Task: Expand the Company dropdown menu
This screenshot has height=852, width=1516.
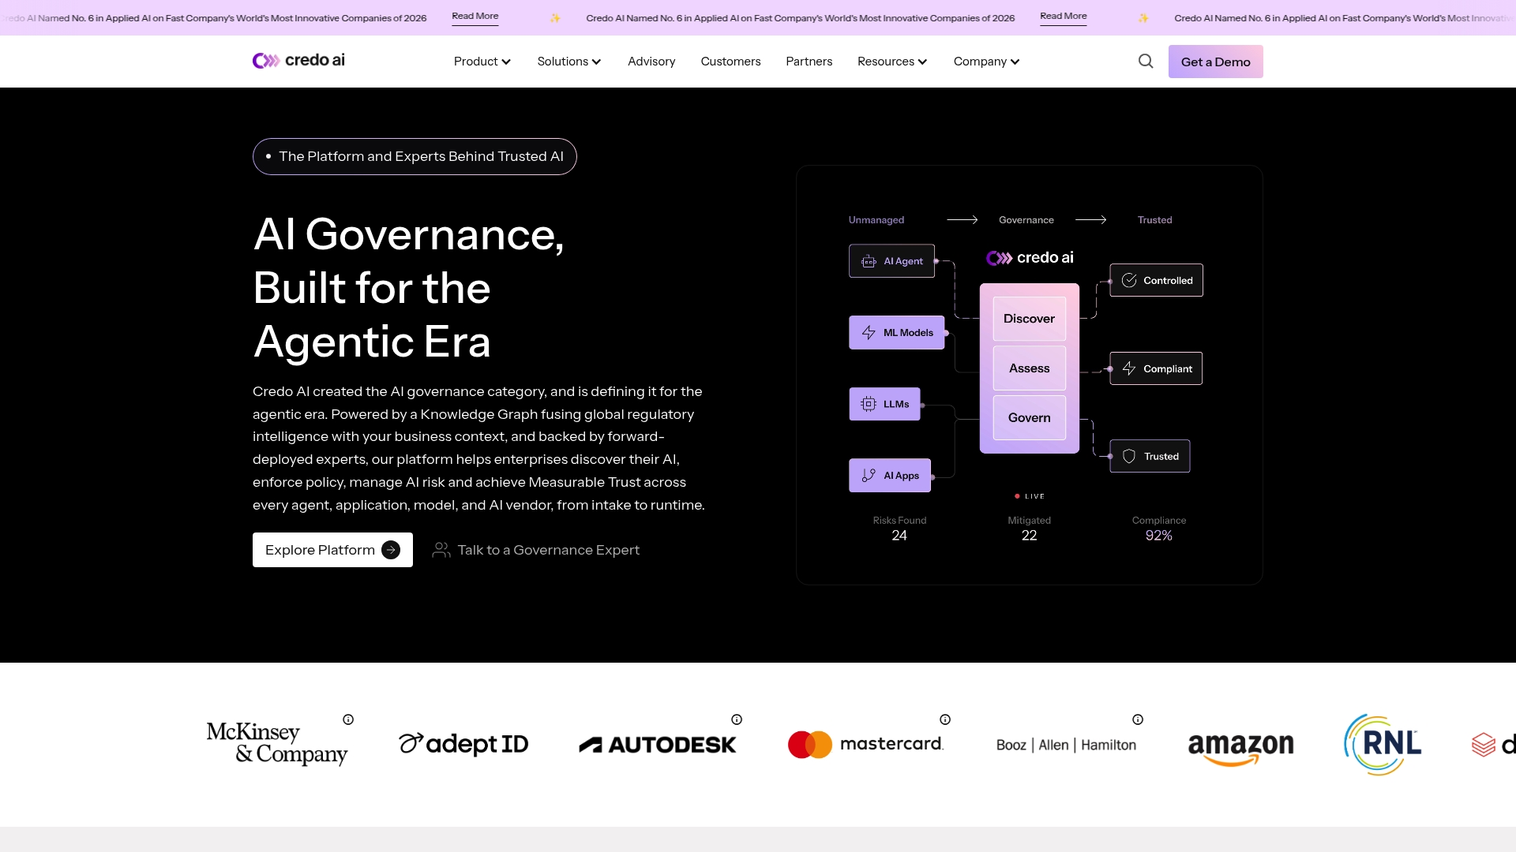Action: pyautogui.click(x=986, y=62)
